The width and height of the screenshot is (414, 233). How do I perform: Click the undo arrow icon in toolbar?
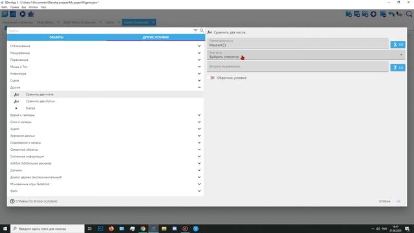(x=391, y=14)
